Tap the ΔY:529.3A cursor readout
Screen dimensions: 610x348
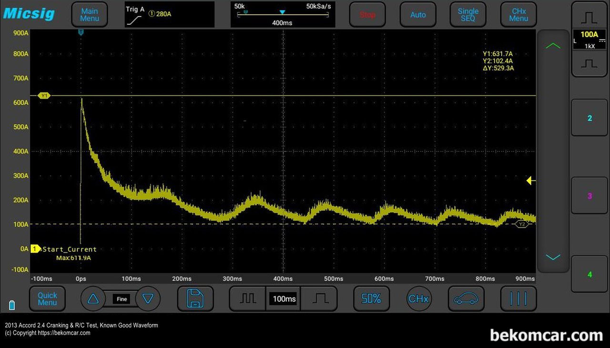(x=498, y=68)
